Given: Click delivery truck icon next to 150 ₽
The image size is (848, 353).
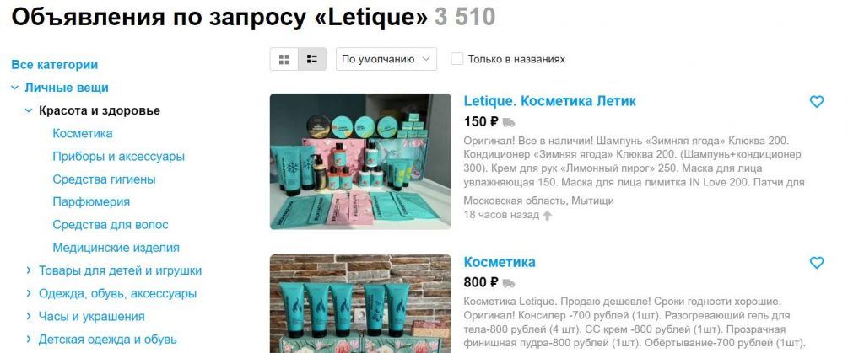Looking at the screenshot, I should [x=508, y=122].
